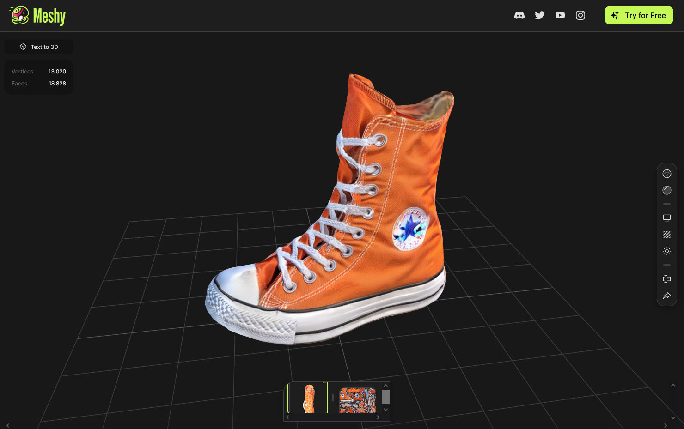Visit the Meshy YouTube channel
Viewport: 684px width, 429px height.
click(560, 15)
